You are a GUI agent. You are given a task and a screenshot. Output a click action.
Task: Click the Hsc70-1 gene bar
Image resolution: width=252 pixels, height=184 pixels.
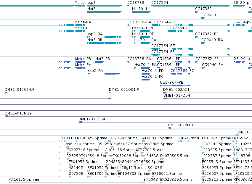[141, 12]
